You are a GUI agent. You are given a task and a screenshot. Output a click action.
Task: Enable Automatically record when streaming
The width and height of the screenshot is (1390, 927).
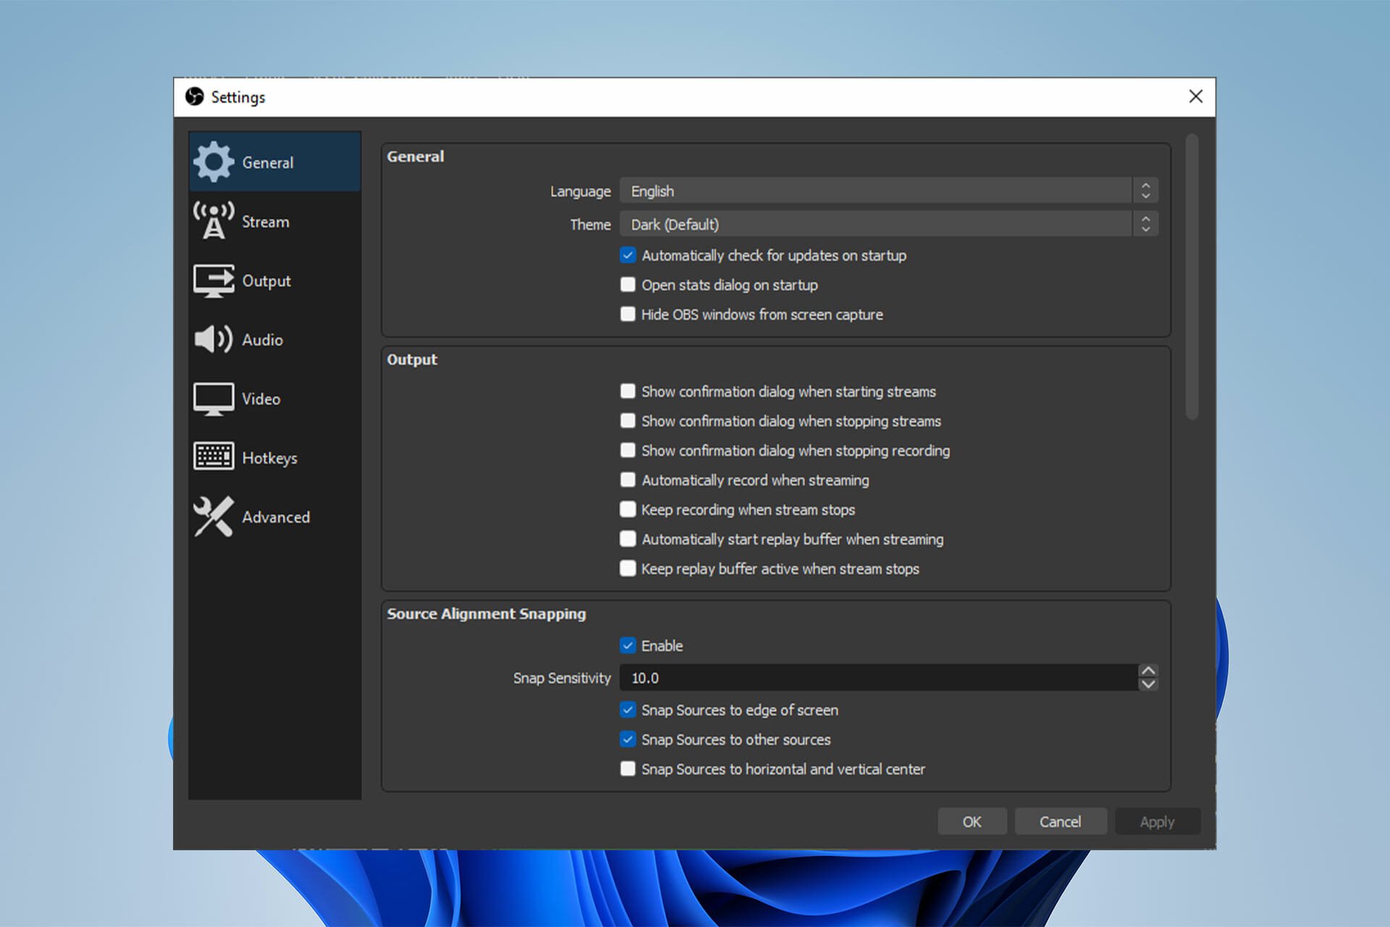point(628,479)
